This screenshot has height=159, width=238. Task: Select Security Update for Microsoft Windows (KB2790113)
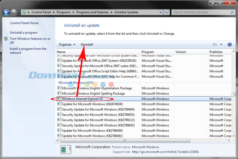[98, 120]
